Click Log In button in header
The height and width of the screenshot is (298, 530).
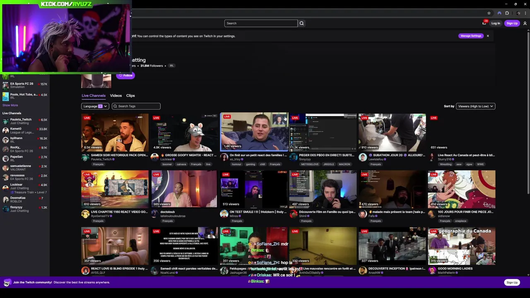click(496, 23)
